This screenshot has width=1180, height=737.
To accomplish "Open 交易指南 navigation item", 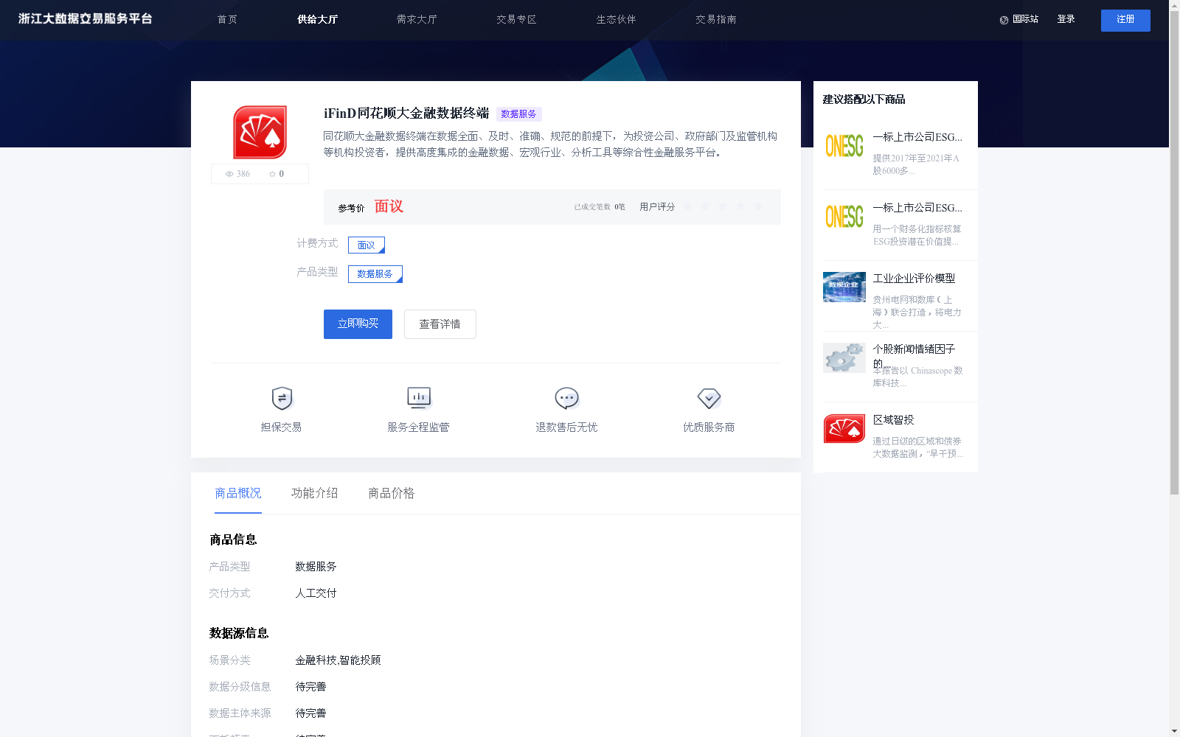I will [x=715, y=20].
